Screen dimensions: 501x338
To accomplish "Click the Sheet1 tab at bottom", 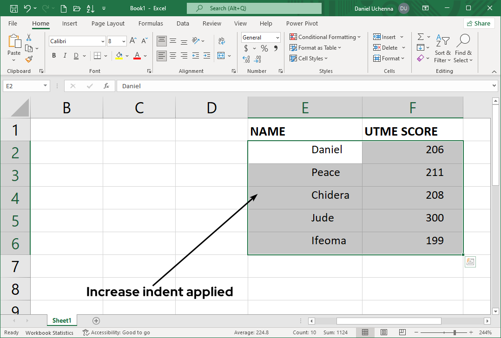I will (62, 320).
